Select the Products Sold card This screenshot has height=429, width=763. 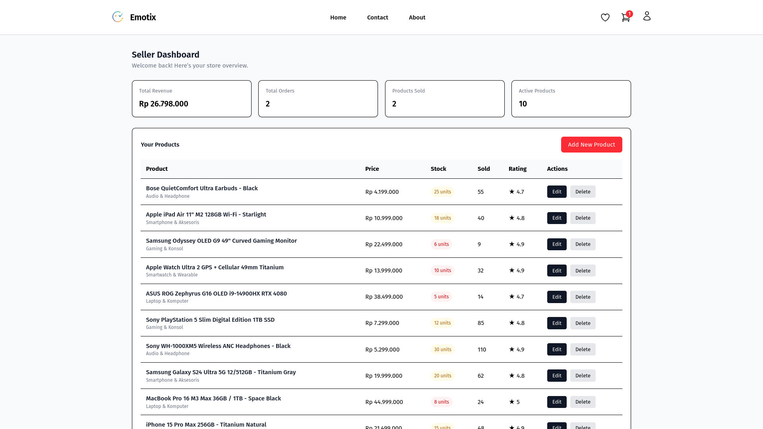coord(445,99)
